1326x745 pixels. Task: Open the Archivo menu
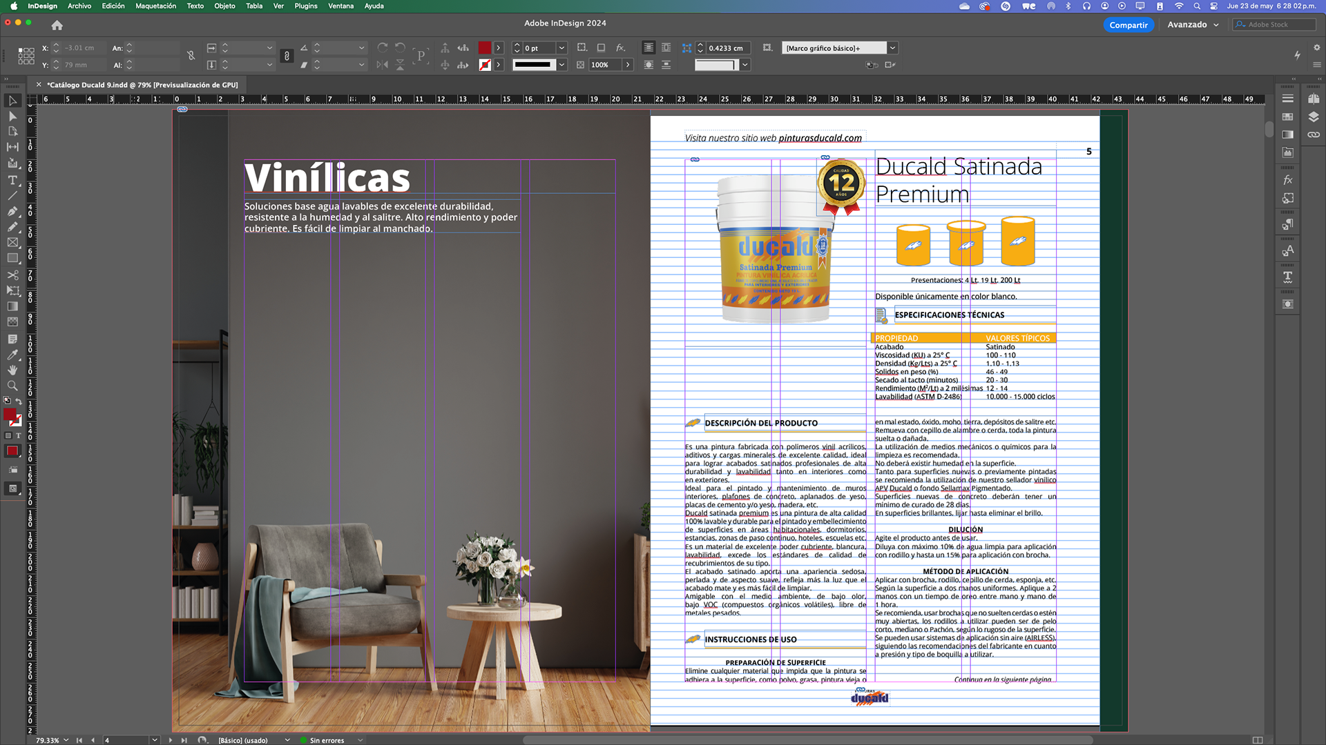(x=79, y=6)
